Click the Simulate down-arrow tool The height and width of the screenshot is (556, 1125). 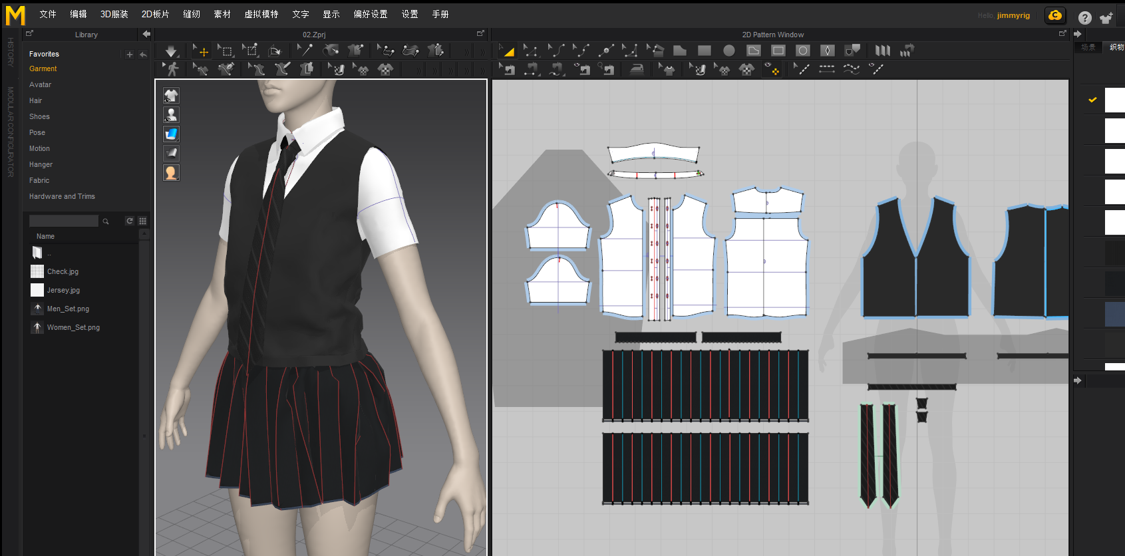pos(171,51)
